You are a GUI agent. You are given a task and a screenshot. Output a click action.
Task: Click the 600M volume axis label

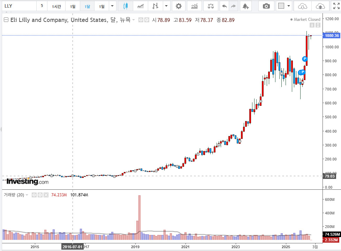coord(330,199)
